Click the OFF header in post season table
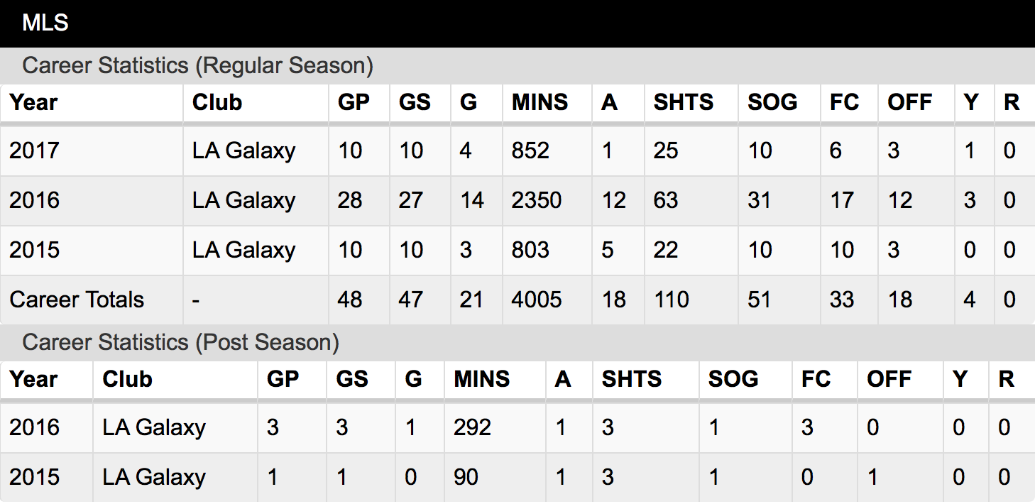The image size is (1035, 504). click(x=889, y=379)
